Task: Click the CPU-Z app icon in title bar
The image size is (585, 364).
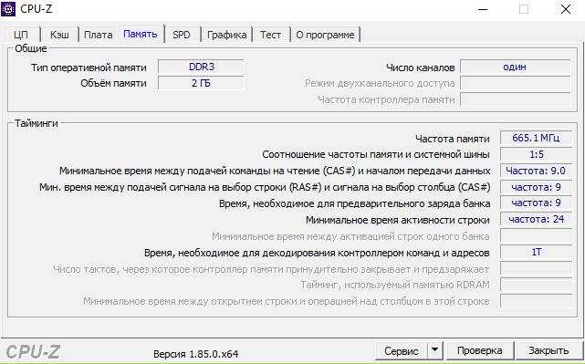Action: [8, 9]
